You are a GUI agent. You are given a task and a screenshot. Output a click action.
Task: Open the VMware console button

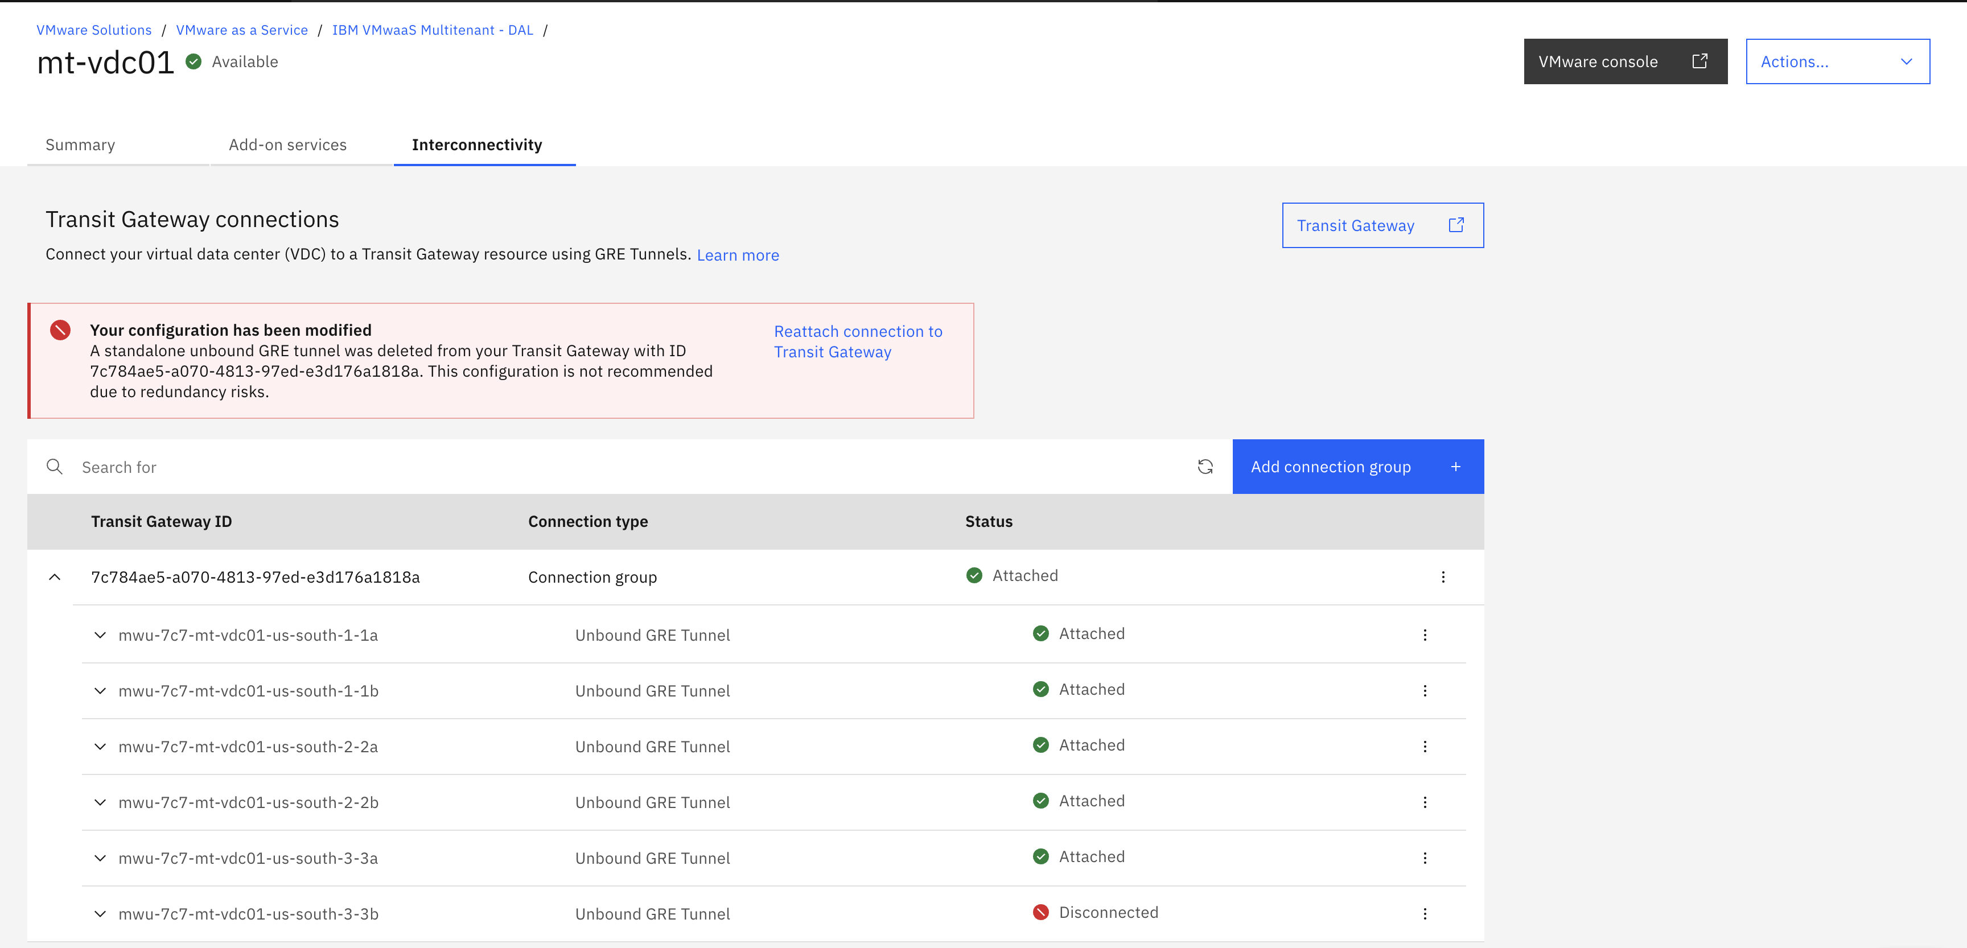[x=1624, y=62]
